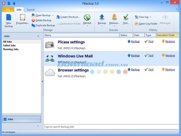Click the quick access new document icon
Viewport: 181px width, 136px height.
tap(9, 3)
